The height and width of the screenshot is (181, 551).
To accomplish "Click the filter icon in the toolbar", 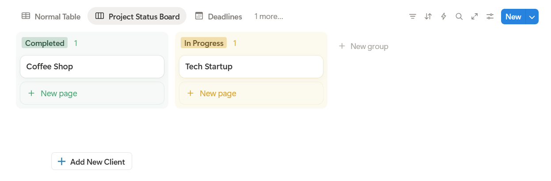I will [413, 17].
